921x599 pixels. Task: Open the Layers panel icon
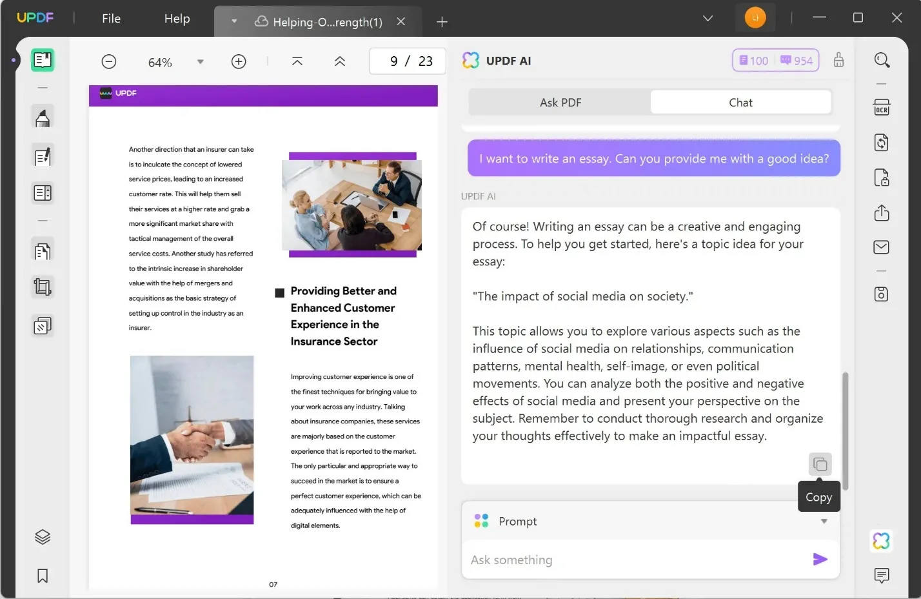pyautogui.click(x=43, y=537)
